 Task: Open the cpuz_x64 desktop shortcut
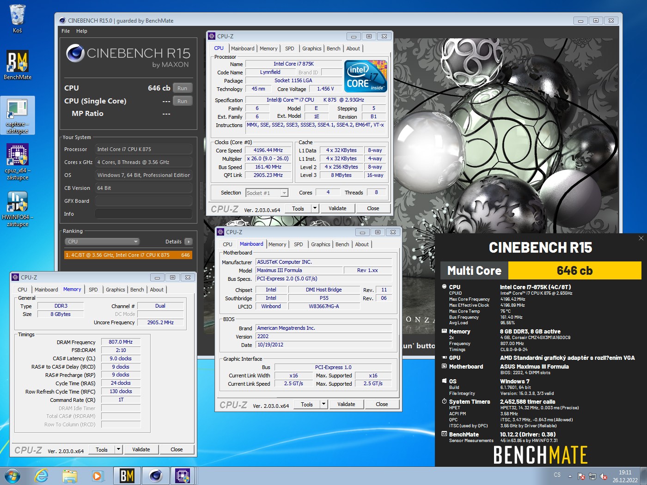pyautogui.click(x=18, y=162)
